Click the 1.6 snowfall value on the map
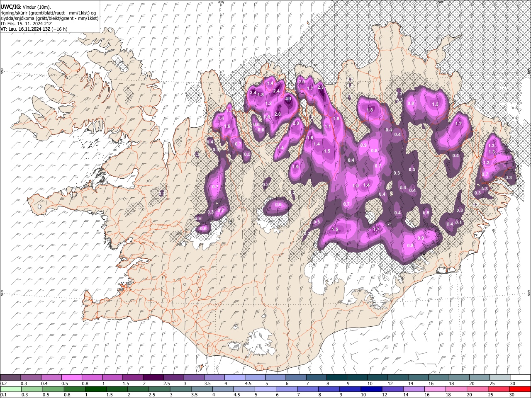 coord(227,126)
